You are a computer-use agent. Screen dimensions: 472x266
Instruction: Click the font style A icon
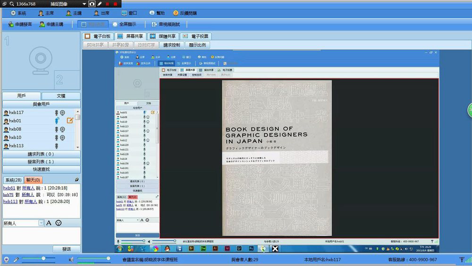pos(49,223)
